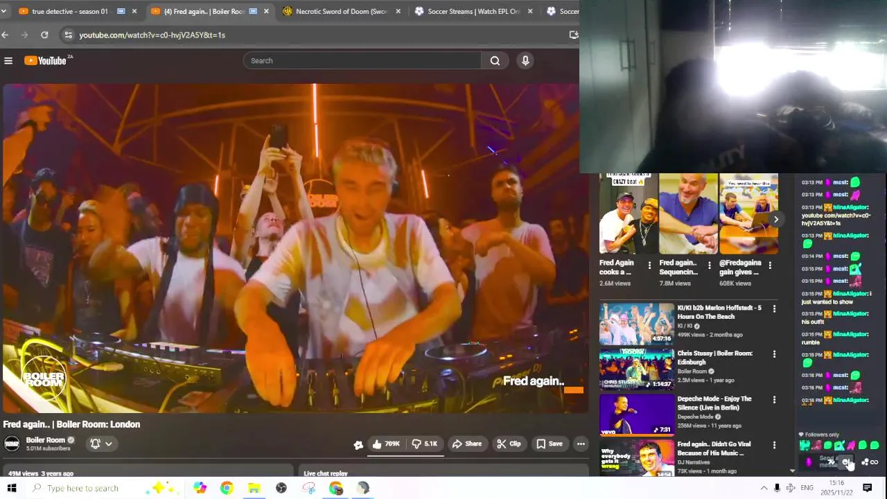Open options for Chris Stussy Boiler Room video
The width and height of the screenshot is (887, 499).
click(774, 354)
